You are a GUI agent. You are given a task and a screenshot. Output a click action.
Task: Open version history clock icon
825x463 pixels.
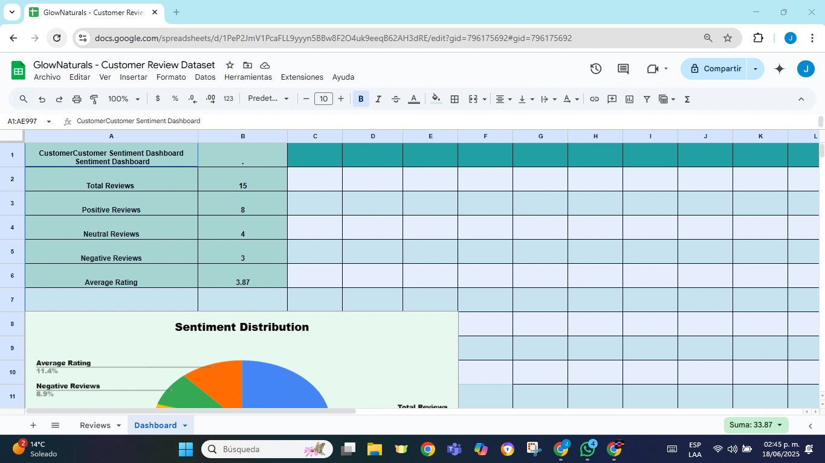coord(596,69)
